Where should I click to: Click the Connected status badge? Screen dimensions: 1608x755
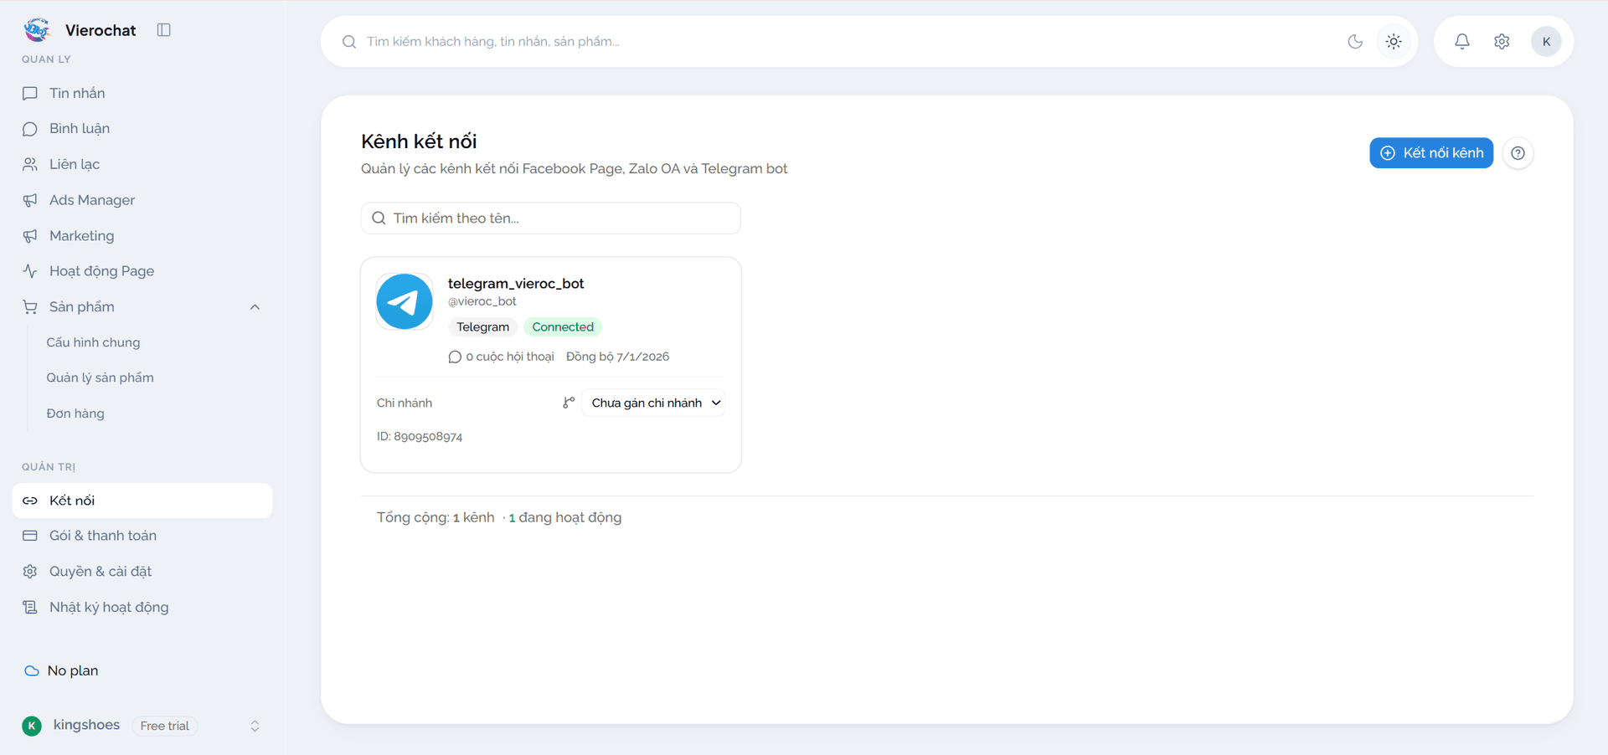point(563,327)
